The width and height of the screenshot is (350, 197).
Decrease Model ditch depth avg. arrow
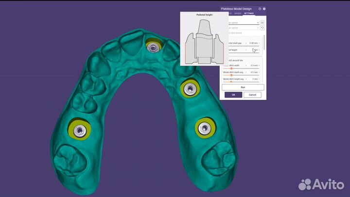[246, 72]
